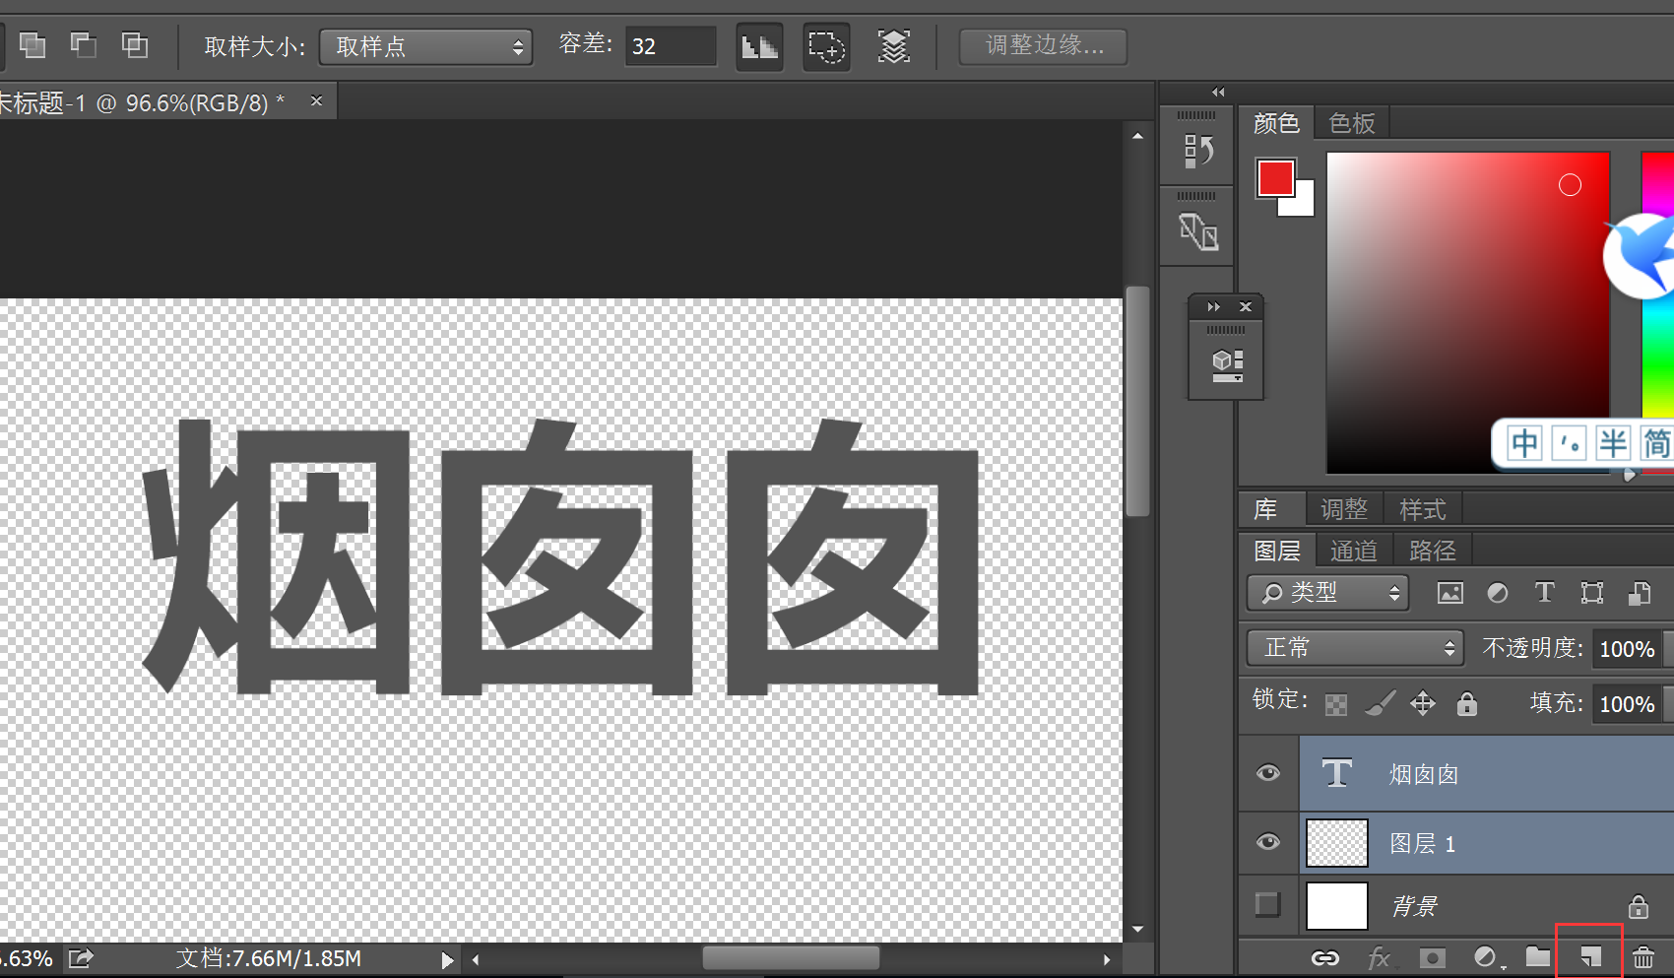Create a new group folder icon
The image size is (1674, 978).
(x=1538, y=956)
